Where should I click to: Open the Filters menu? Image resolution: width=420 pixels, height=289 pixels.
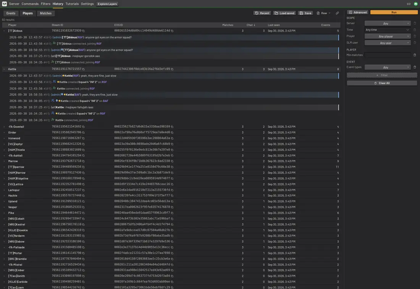coord(45,4)
